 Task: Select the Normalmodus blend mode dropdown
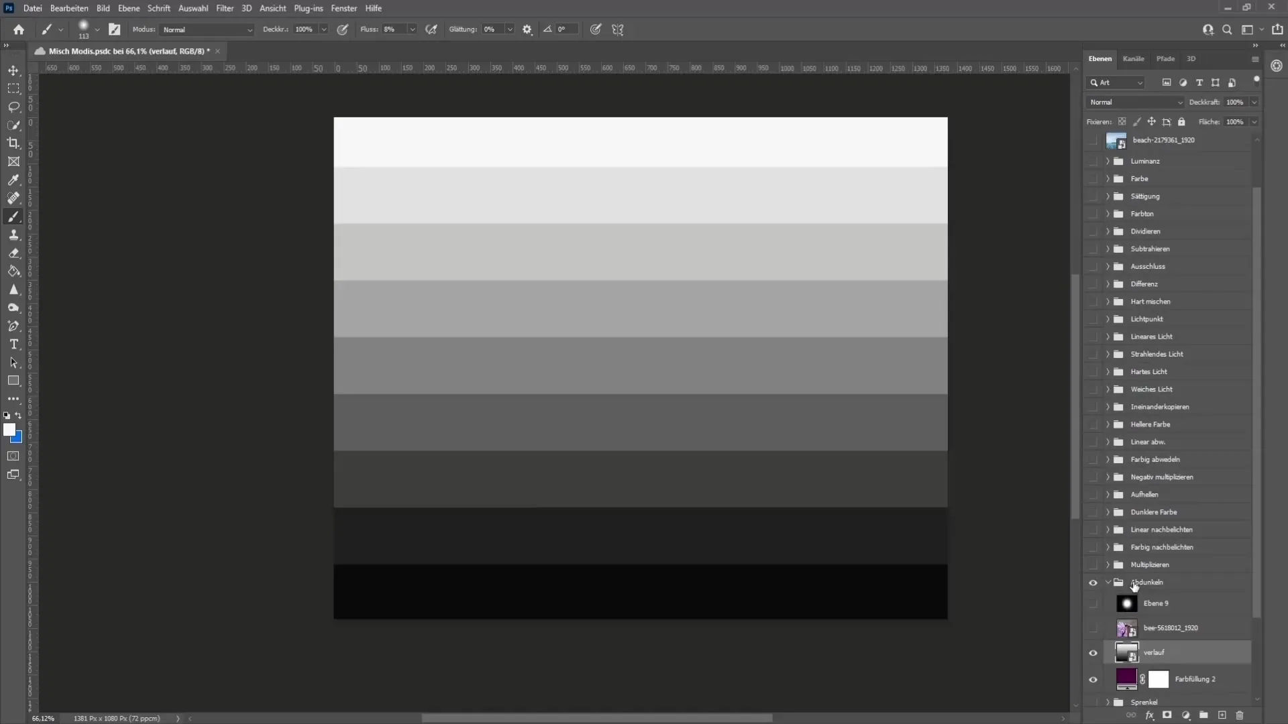1135,102
